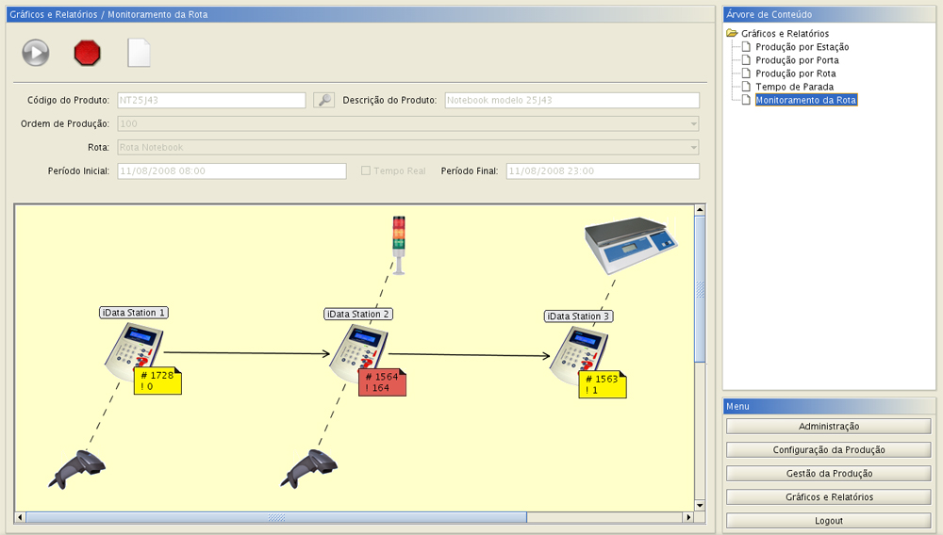Click the blank new document icon
This screenshot has height=535, width=943.
point(139,53)
